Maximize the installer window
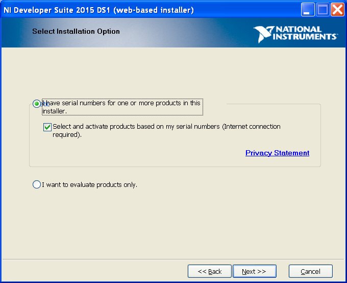 [323, 10]
